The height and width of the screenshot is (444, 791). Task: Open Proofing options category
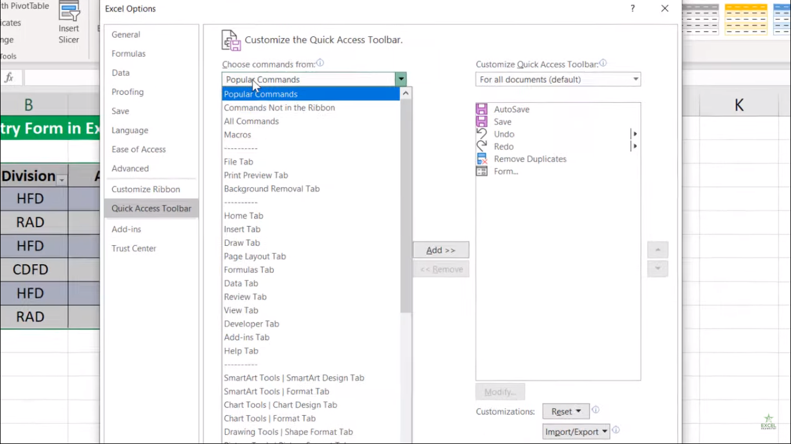(151, 92)
